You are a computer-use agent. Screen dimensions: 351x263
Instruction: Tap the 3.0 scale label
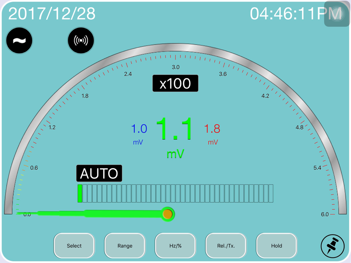176,67
